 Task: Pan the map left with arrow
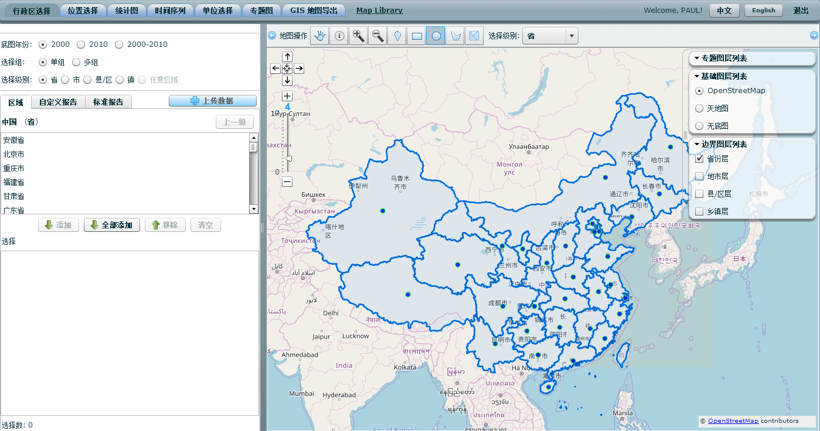pyautogui.click(x=275, y=69)
